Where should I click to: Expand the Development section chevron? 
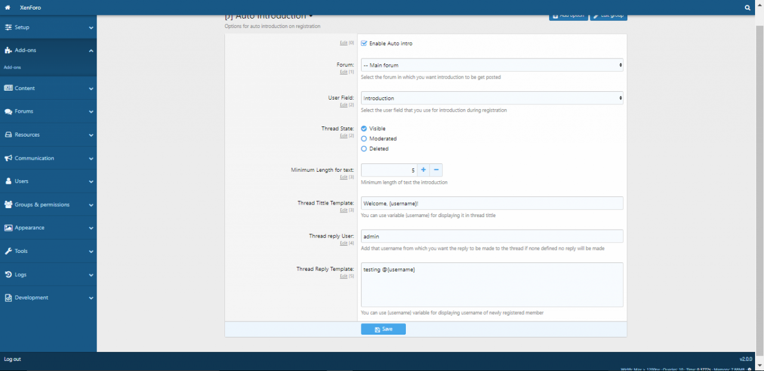tap(91, 298)
